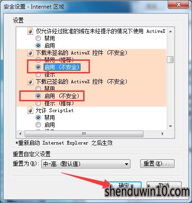Open the 重置为 中-高 (默认值) dropdown
This screenshot has width=192, height=203.
(86, 164)
